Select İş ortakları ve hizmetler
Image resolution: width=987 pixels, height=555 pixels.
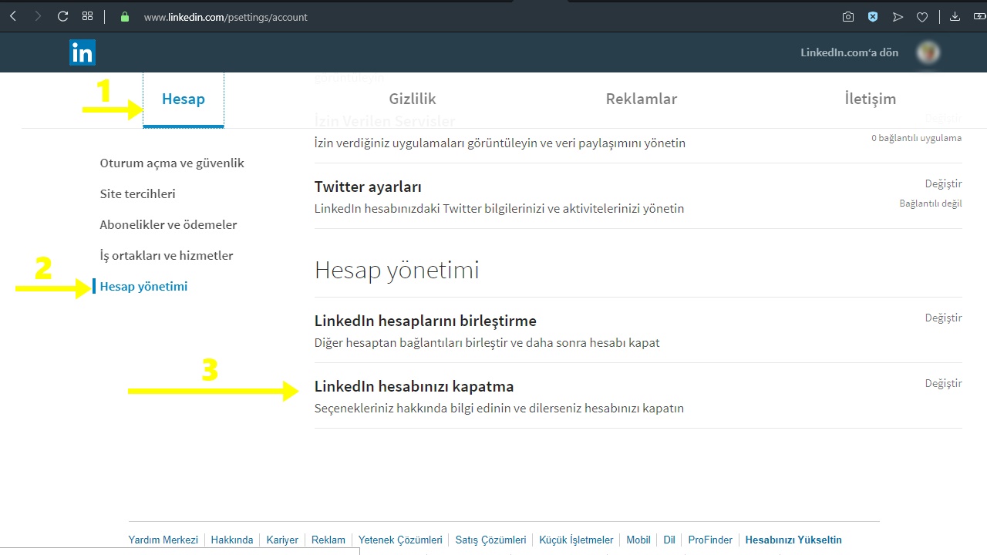click(167, 255)
